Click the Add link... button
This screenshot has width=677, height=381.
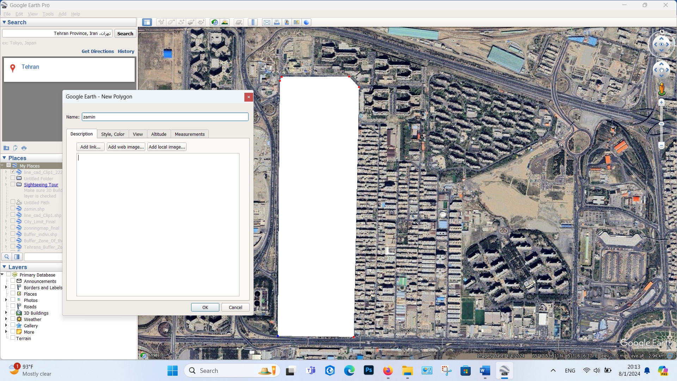tap(90, 147)
